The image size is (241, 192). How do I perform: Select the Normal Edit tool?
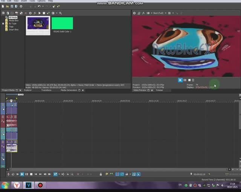55,174
